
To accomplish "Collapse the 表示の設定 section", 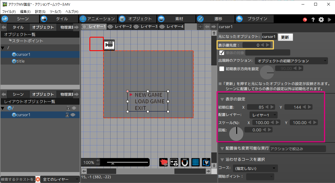I will 222,99.
